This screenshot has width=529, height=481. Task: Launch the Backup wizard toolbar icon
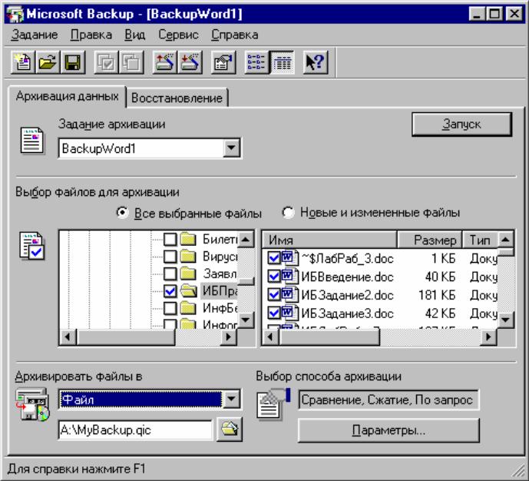pos(164,62)
